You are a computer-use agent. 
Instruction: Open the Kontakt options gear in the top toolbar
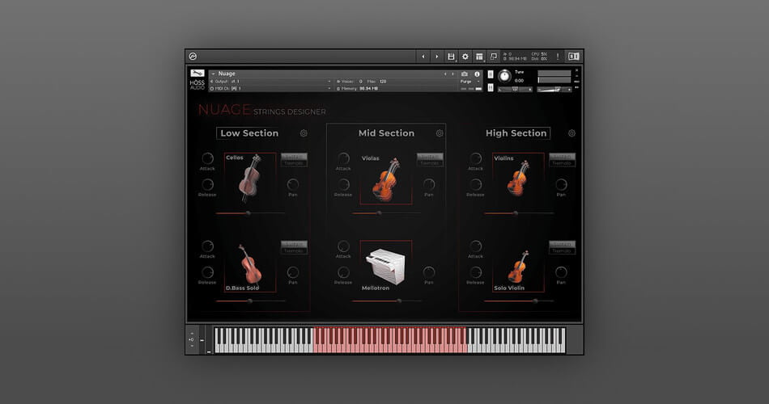click(x=465, y=57)
